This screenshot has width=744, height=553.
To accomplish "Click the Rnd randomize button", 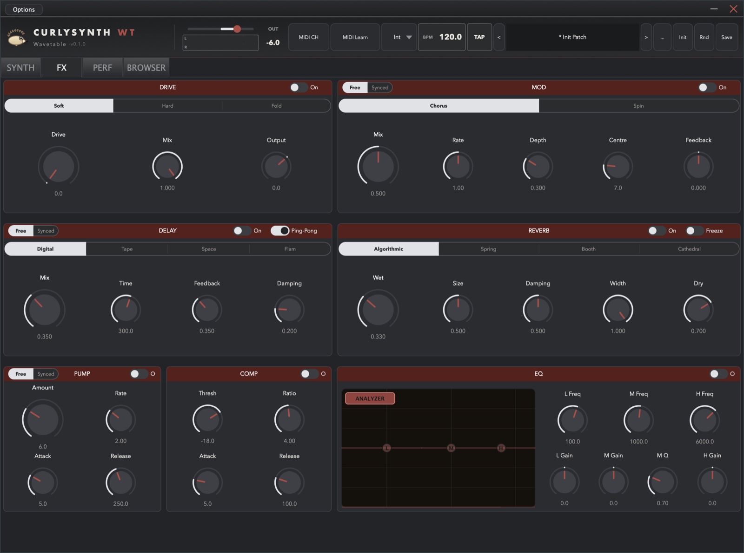I will point(704,37).
